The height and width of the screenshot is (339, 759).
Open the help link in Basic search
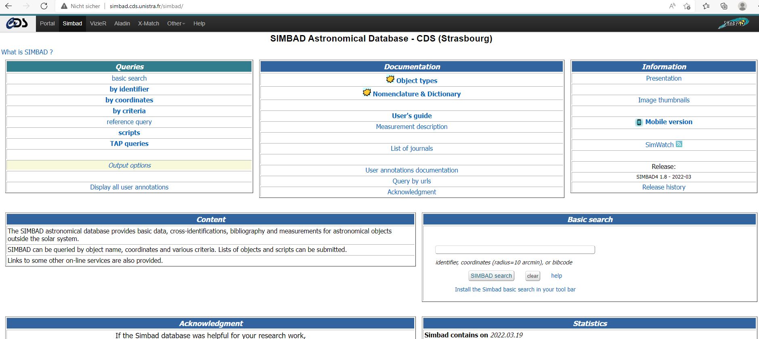[556, 276]
